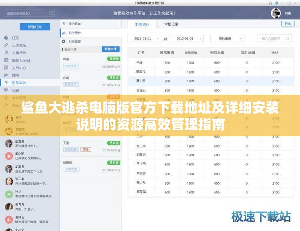The image size is (300, 231).
Task: Open 我的账单 person icon
Action: 64,24
